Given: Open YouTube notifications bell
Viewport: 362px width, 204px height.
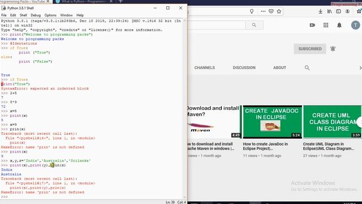Looking at the screenshot, I should [339, 25].
